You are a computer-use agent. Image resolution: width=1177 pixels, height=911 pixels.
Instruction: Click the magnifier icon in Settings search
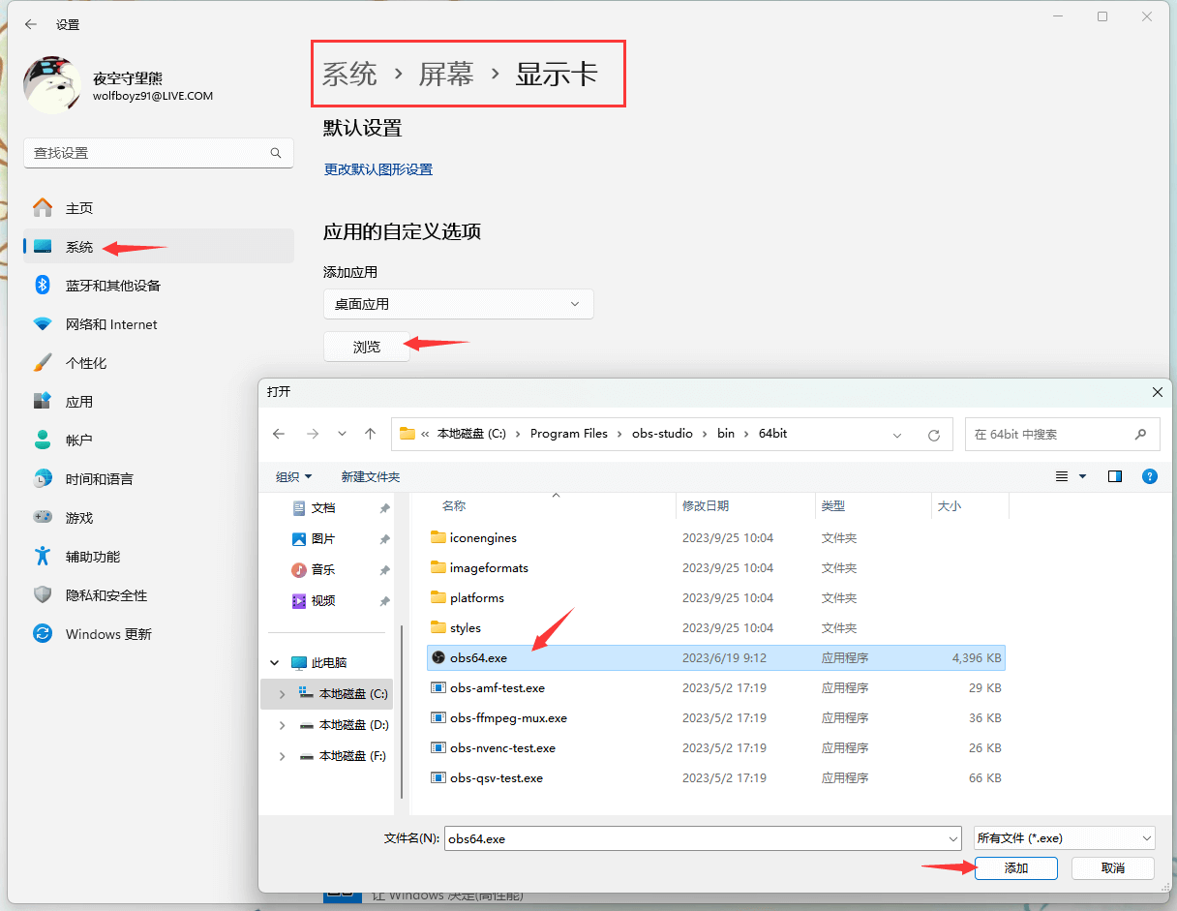(x=276, y=153)
